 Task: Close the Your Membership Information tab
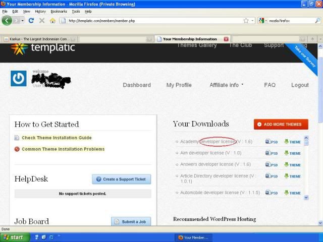tap(226, 39)
